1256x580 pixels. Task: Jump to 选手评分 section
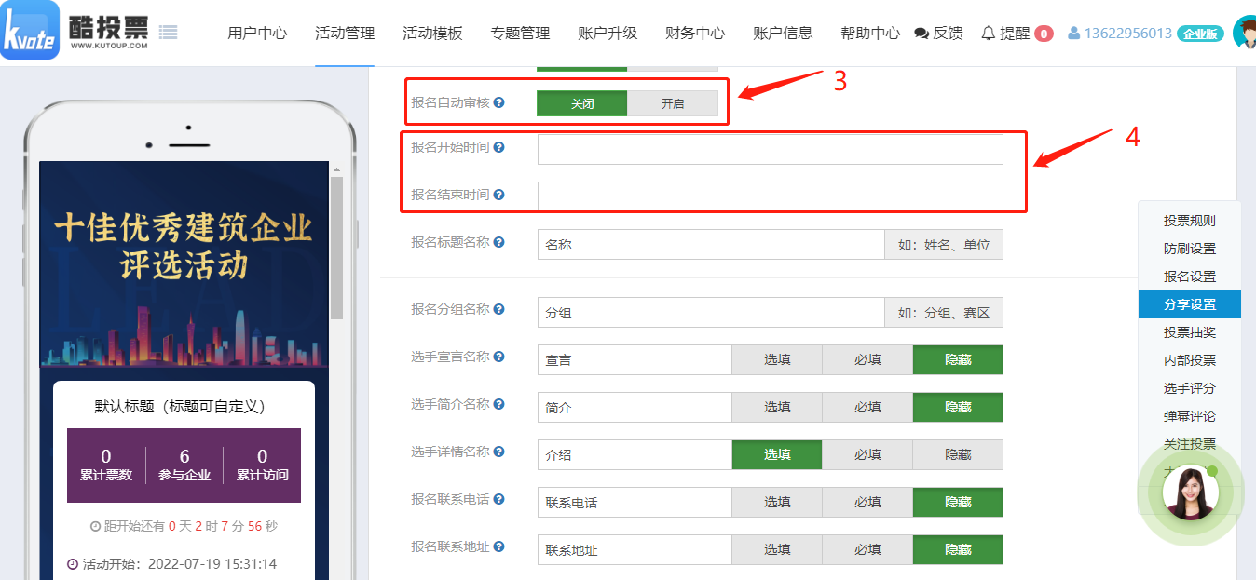click(x=1190, y=388)
